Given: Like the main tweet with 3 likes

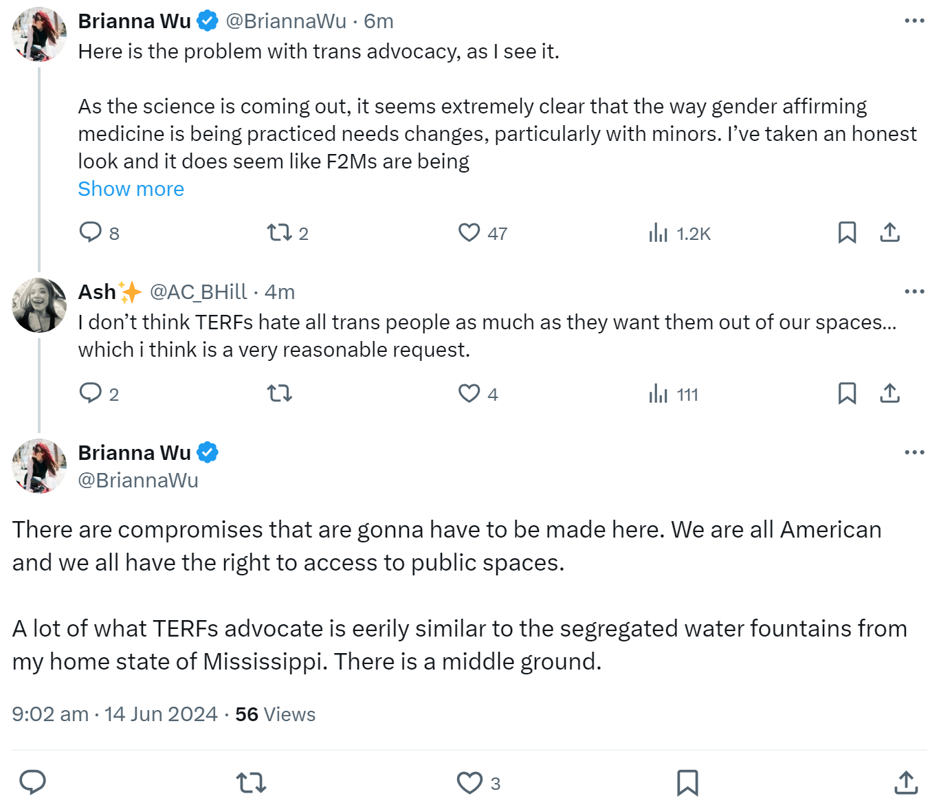Looking at the screenshot, I should [x=469, y=782].
